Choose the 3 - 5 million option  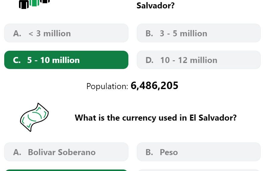(199, 33)
